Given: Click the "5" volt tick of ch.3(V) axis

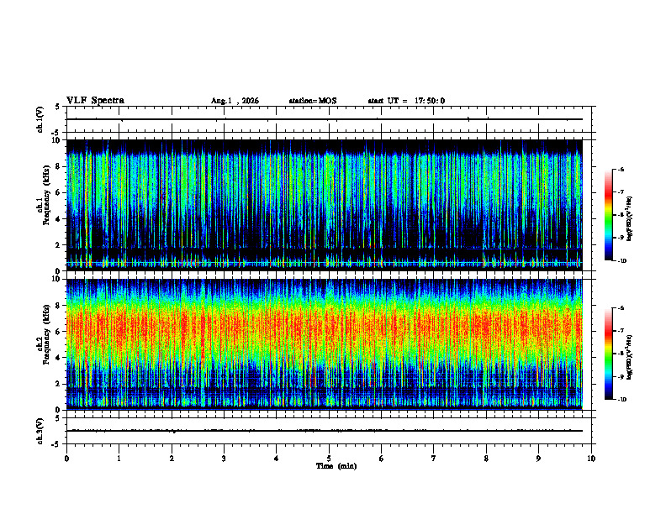Looking at the screenshot, I should [57, 418].
